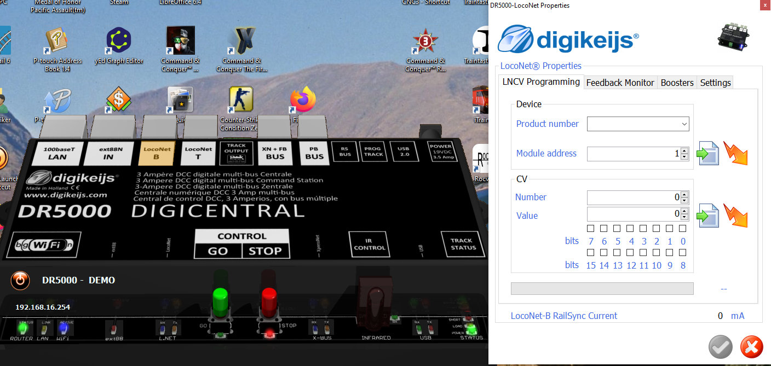Click the 100baseT LAN port label
Screen dimensions: 771x366
click(x=57, y=153)
